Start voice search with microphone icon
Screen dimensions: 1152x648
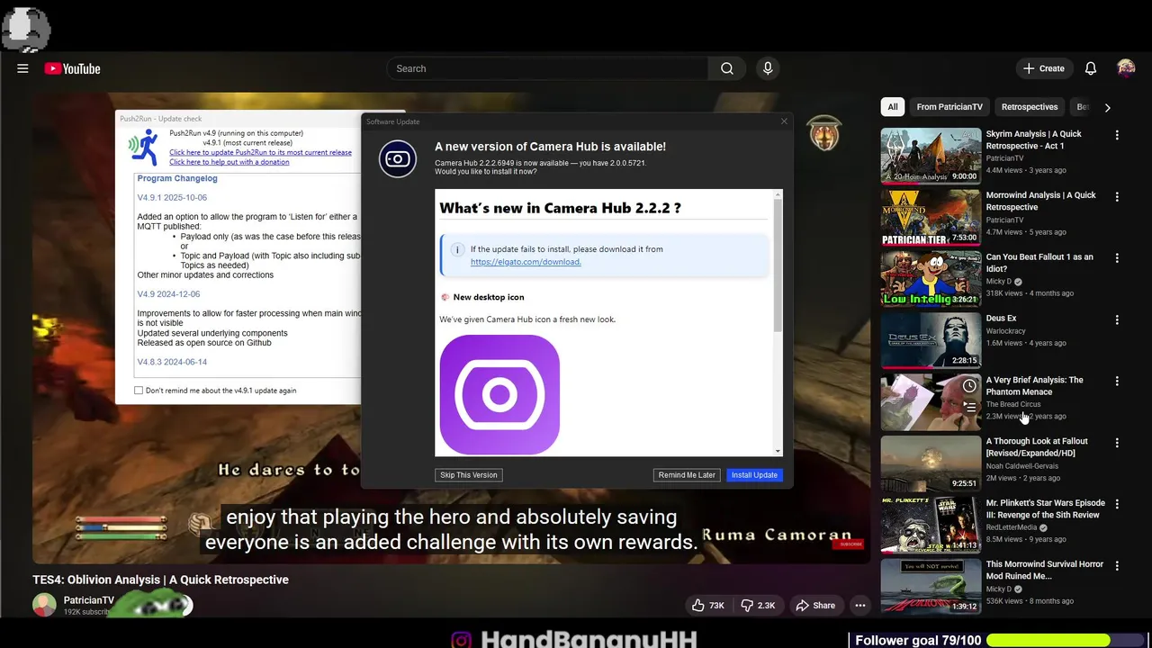point(768,68)
